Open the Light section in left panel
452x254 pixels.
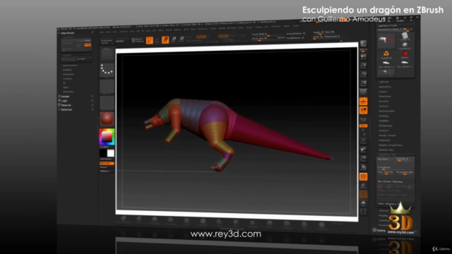(x=64, y=101)
